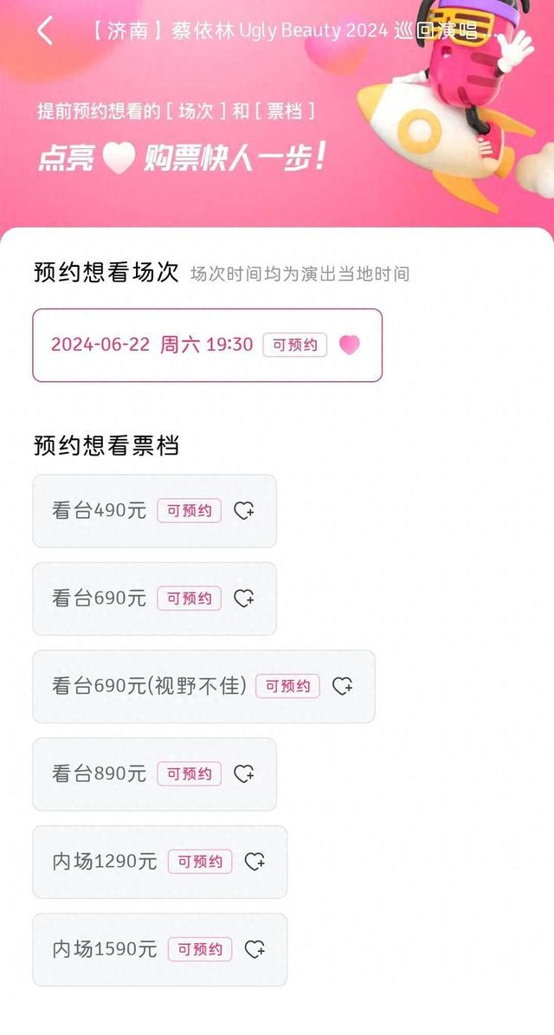This screenshot has width=554, height=1035.
Task: Tap the white heart in the 点亮 banner
Action: tap(119, 158)
